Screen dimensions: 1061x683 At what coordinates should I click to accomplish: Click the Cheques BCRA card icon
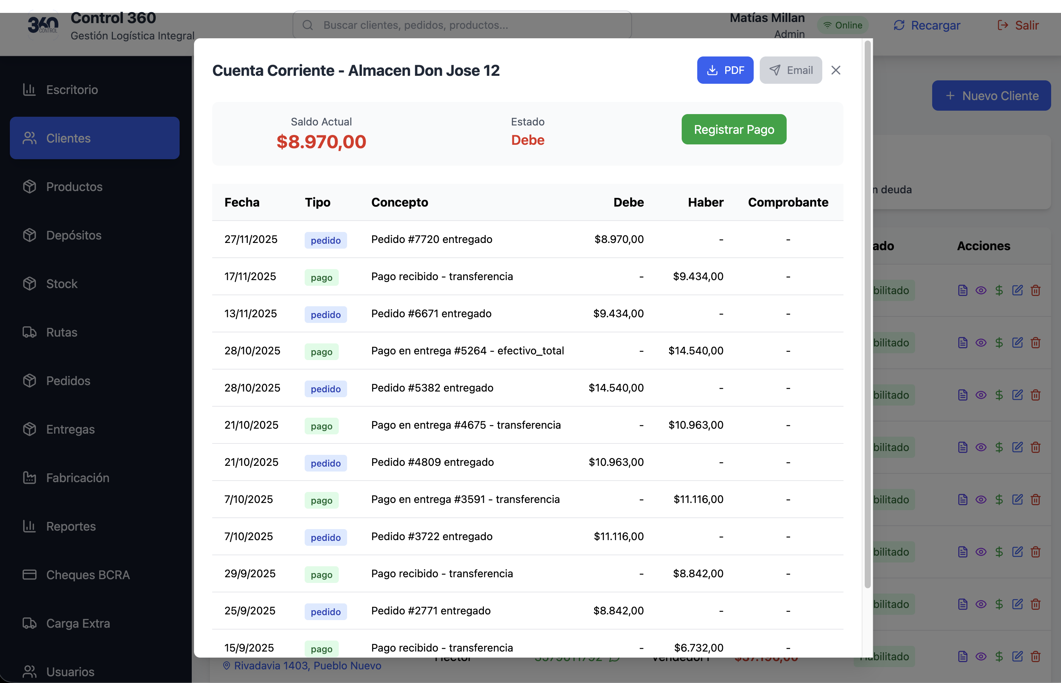pos(30,575)
